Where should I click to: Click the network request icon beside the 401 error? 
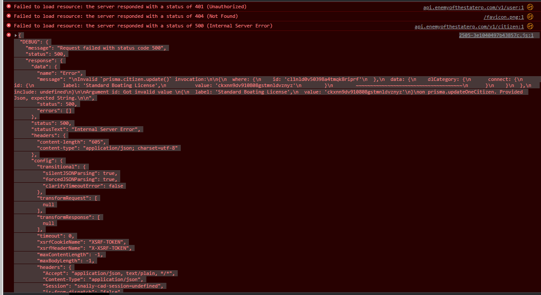530,7
